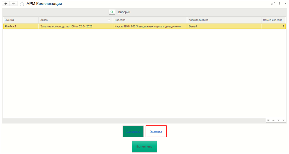Sort by the Характеристика column header

click(224, 20)
